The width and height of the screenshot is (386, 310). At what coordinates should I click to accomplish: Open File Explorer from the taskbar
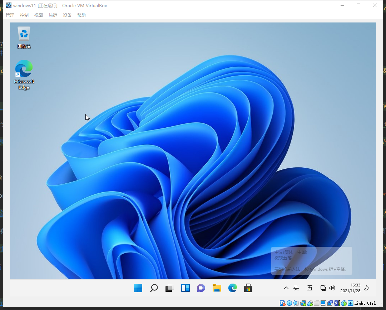(217, 288)
